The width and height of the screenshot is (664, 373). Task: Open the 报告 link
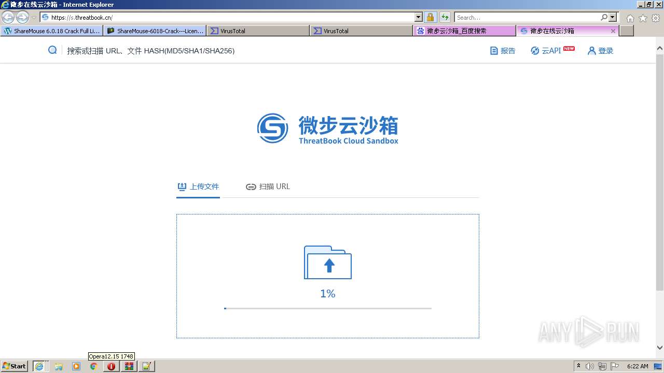pos(503,51)
